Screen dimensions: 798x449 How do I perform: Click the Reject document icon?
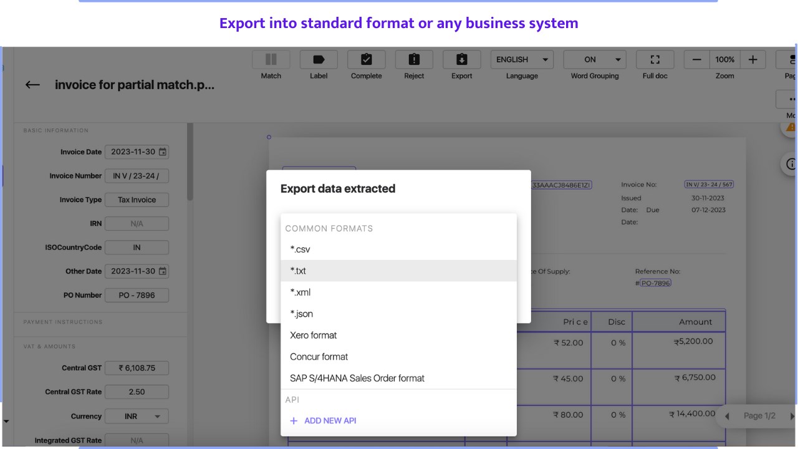coord(414,59)
